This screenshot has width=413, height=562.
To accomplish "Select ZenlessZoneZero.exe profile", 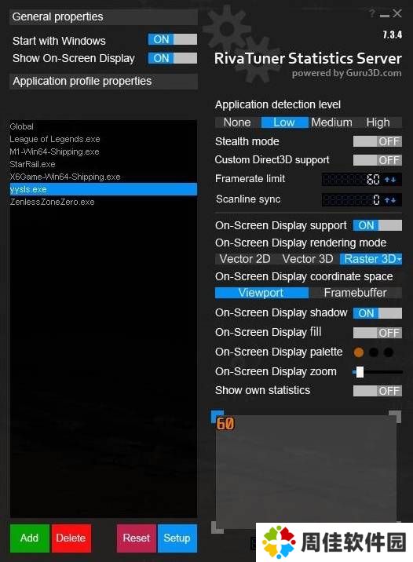I will pos(53,202).
